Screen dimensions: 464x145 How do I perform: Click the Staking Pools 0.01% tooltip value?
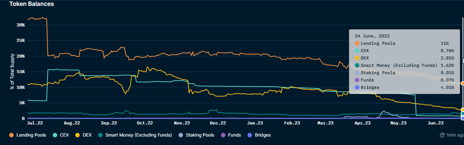pos(447,73)
